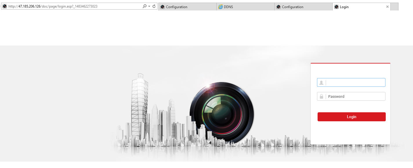Select the URL text in the address bar

73,6
